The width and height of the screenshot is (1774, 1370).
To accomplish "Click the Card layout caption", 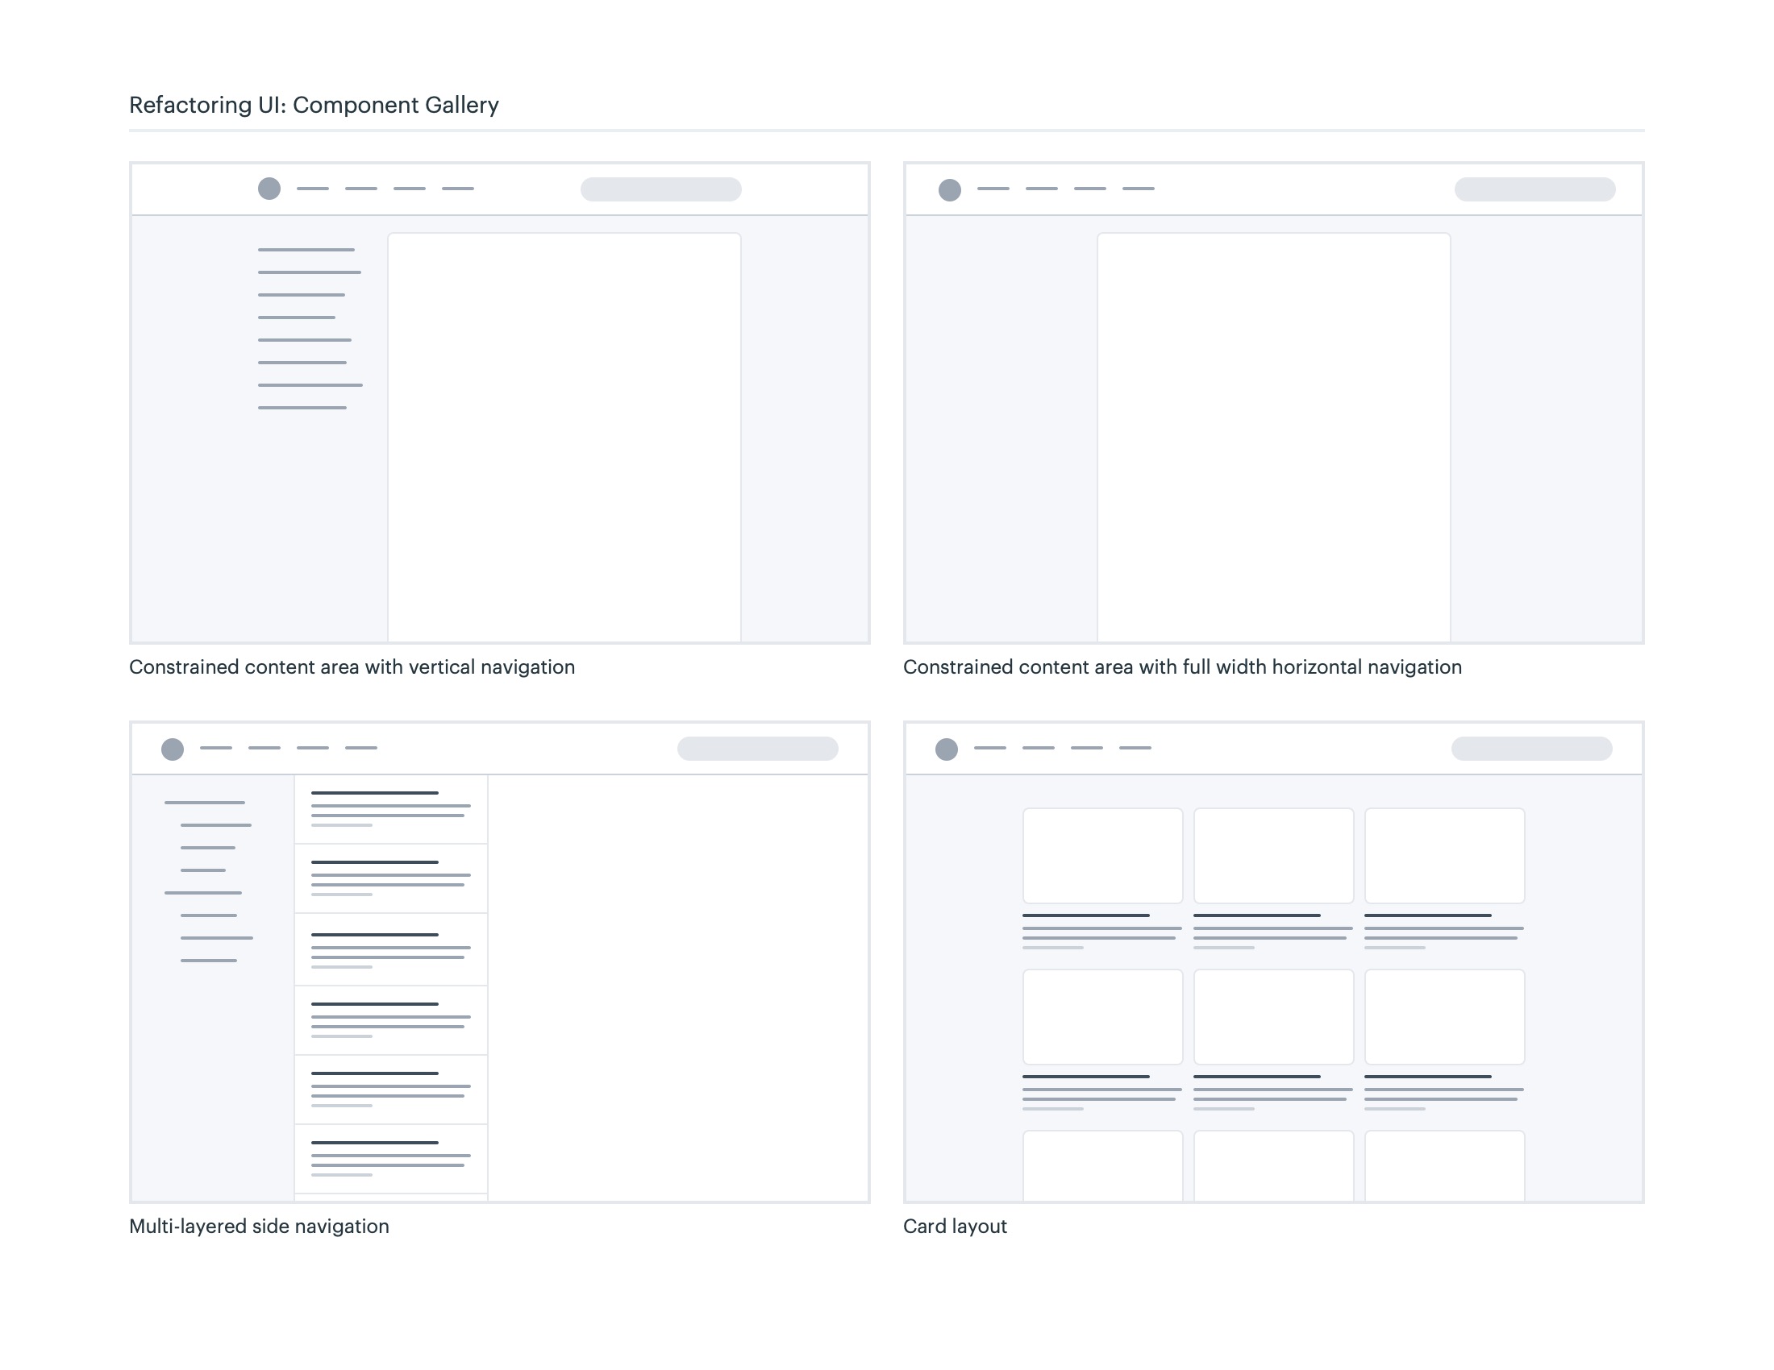I will 955,1227.
